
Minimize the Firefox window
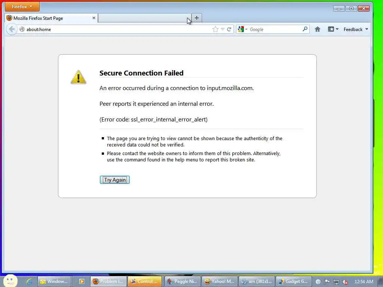click(x=339, y=9)
